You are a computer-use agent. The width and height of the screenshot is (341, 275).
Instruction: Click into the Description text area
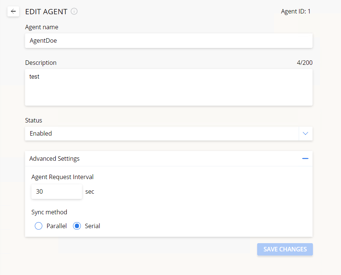[168, 87]
